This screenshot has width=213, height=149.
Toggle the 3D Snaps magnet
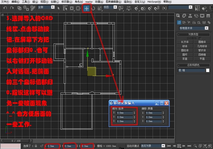[136, 9]
